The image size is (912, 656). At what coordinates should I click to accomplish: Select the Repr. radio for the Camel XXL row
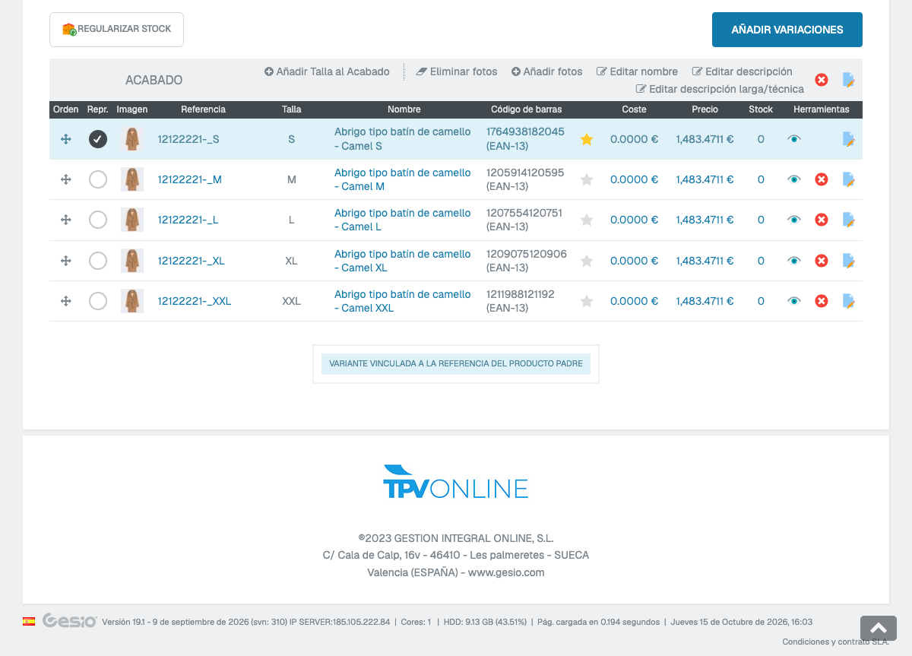98,301
